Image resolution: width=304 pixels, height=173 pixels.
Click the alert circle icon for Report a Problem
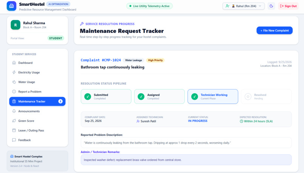[x=14, y=91]
